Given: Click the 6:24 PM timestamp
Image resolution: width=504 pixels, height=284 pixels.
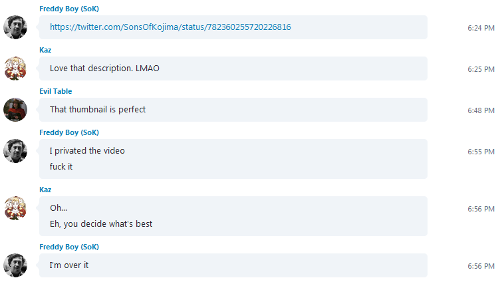Looking at the screenshot, I should tap(481, 28).
